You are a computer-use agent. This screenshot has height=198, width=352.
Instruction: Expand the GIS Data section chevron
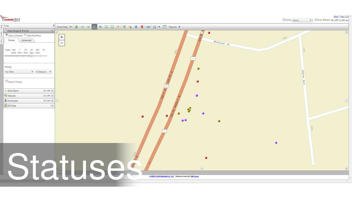pos(52,106)
